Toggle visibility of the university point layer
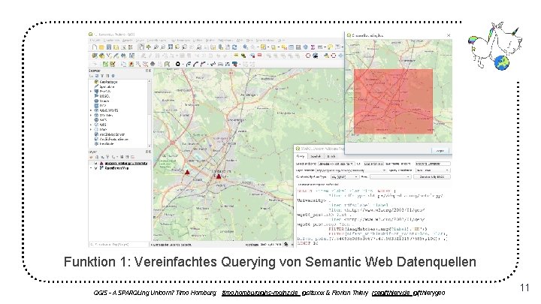This screenshot has height=304, width=541. point(96,163)
